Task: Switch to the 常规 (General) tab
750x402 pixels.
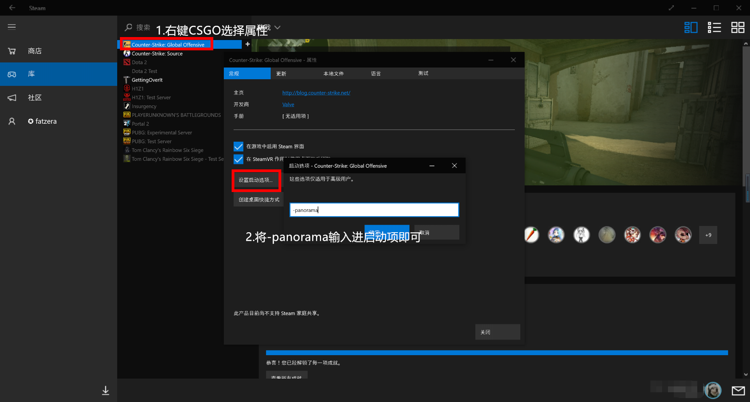Action: point(247,73)
